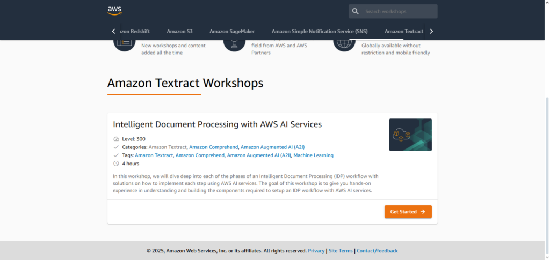The height and width of the screenshot is (260, 550).
Task: Click the level gauge icon
Action: pyautogui.click(x=116, y=139)
